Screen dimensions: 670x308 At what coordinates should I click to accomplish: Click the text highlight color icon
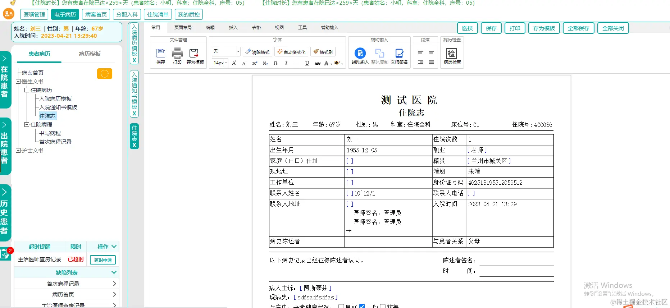[337, 63]
